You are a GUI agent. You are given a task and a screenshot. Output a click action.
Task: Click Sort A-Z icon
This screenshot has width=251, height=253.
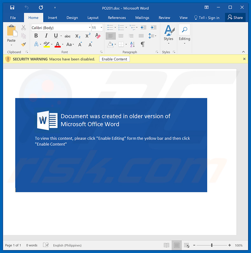click(x=132, y=44)
